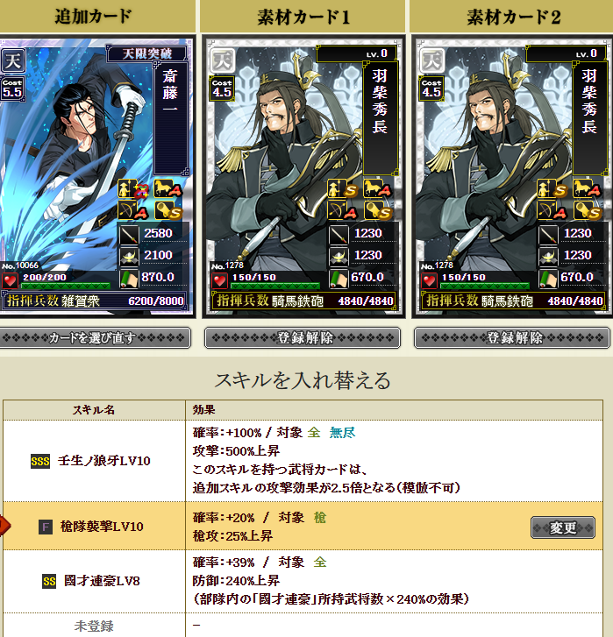Select the 國才連豪LV8 skill row

point(303,581)
